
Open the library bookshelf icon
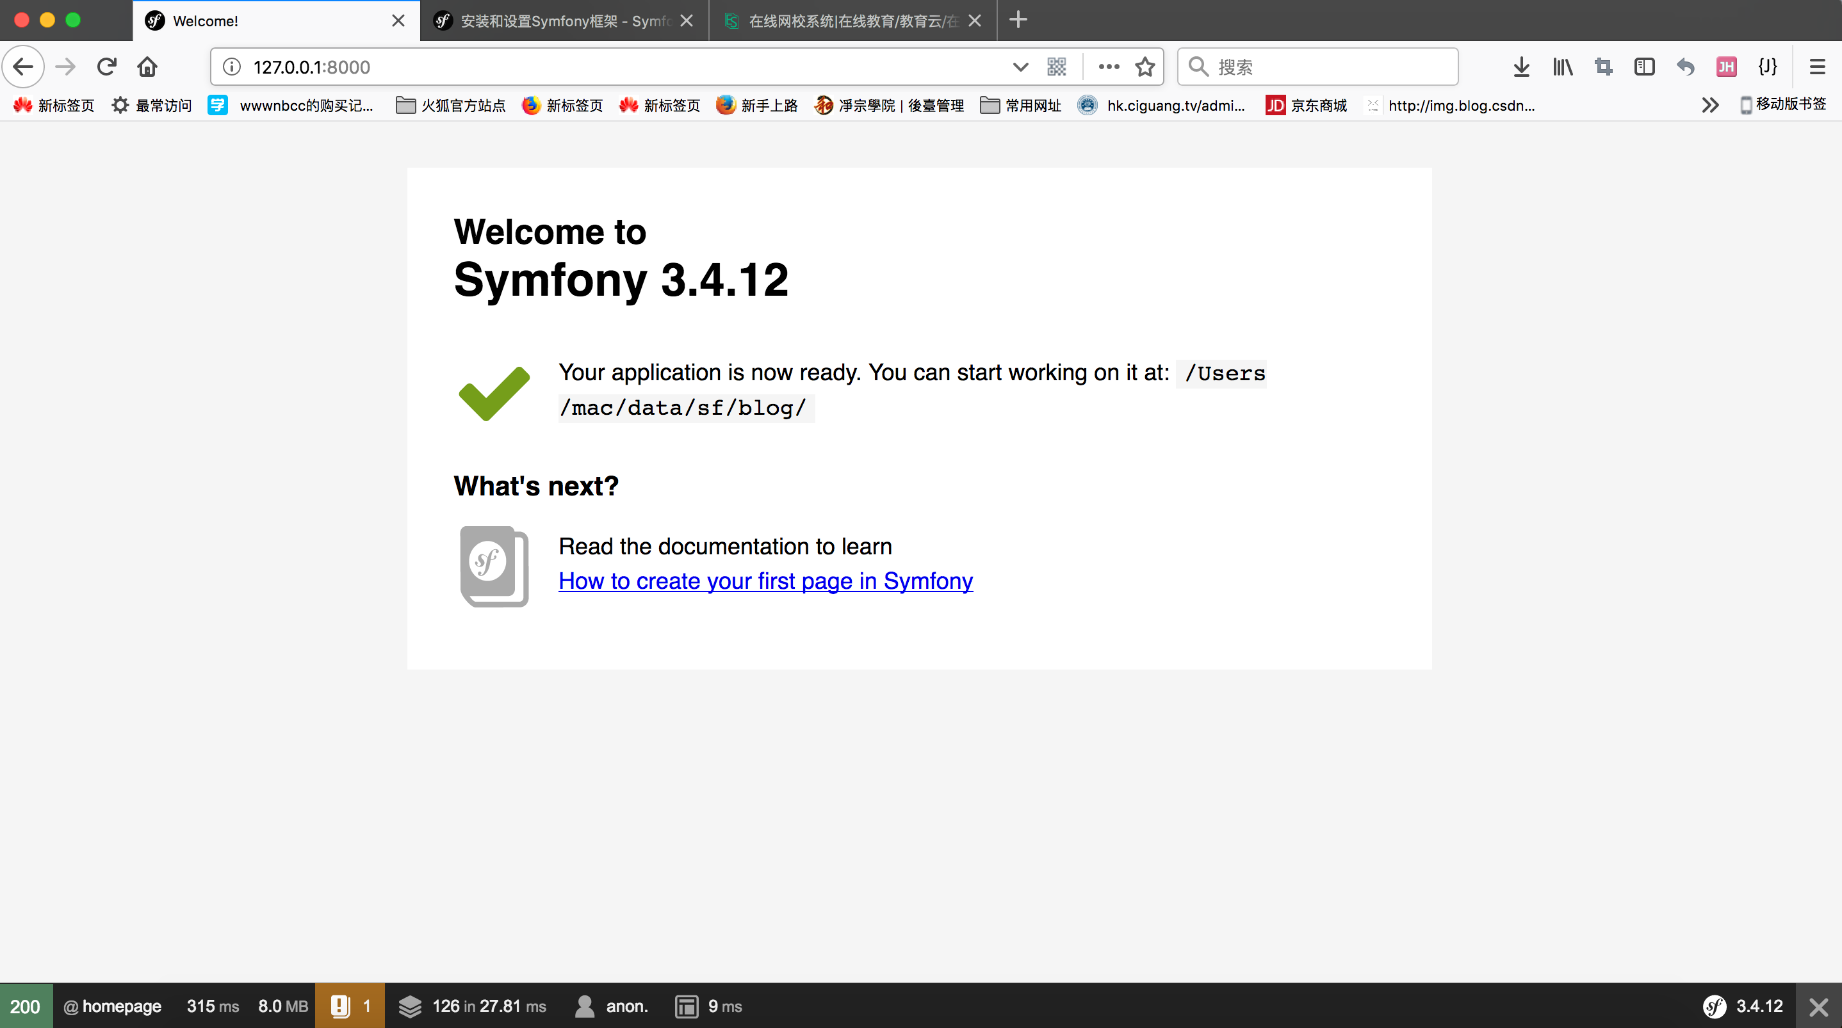point(1562,67)
